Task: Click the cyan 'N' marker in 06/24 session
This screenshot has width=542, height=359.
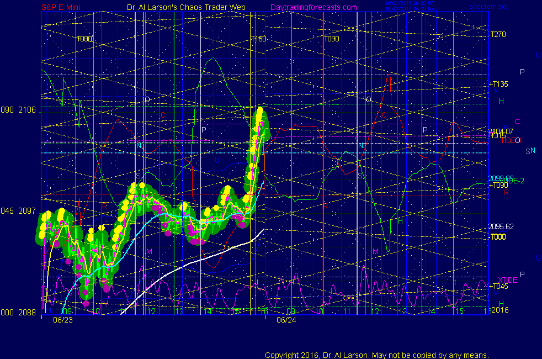Action: [x=360, y=146]
